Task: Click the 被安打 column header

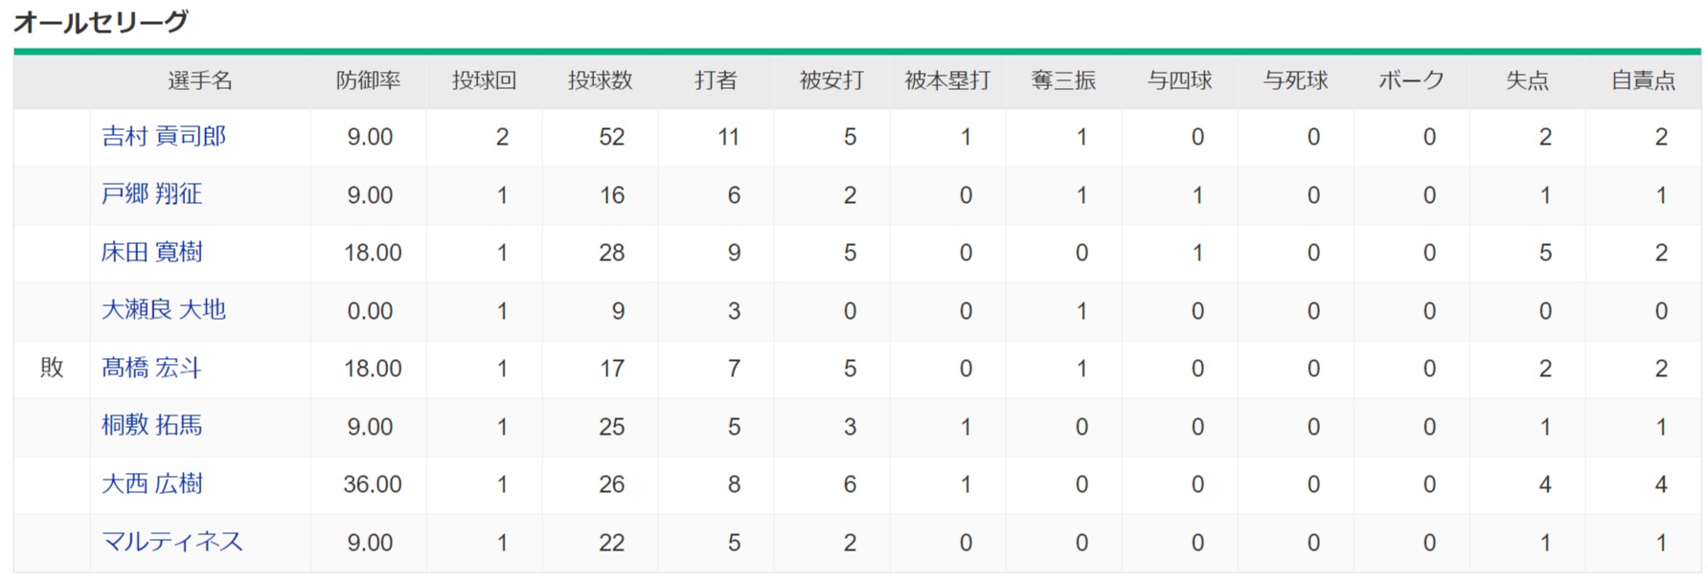Action: [832, 80]
